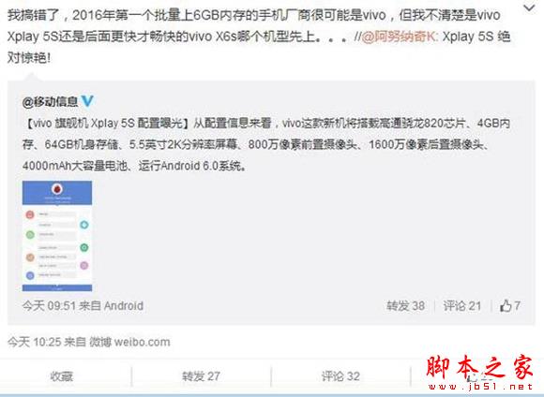Click the @阿努纳奇K mention link
Image resolution: width=544 pixels, height=397 pixels.
coord(400,37)
